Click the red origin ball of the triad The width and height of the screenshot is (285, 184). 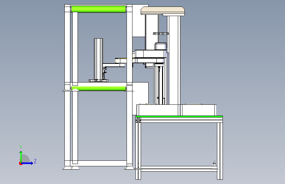click(20, 163)
